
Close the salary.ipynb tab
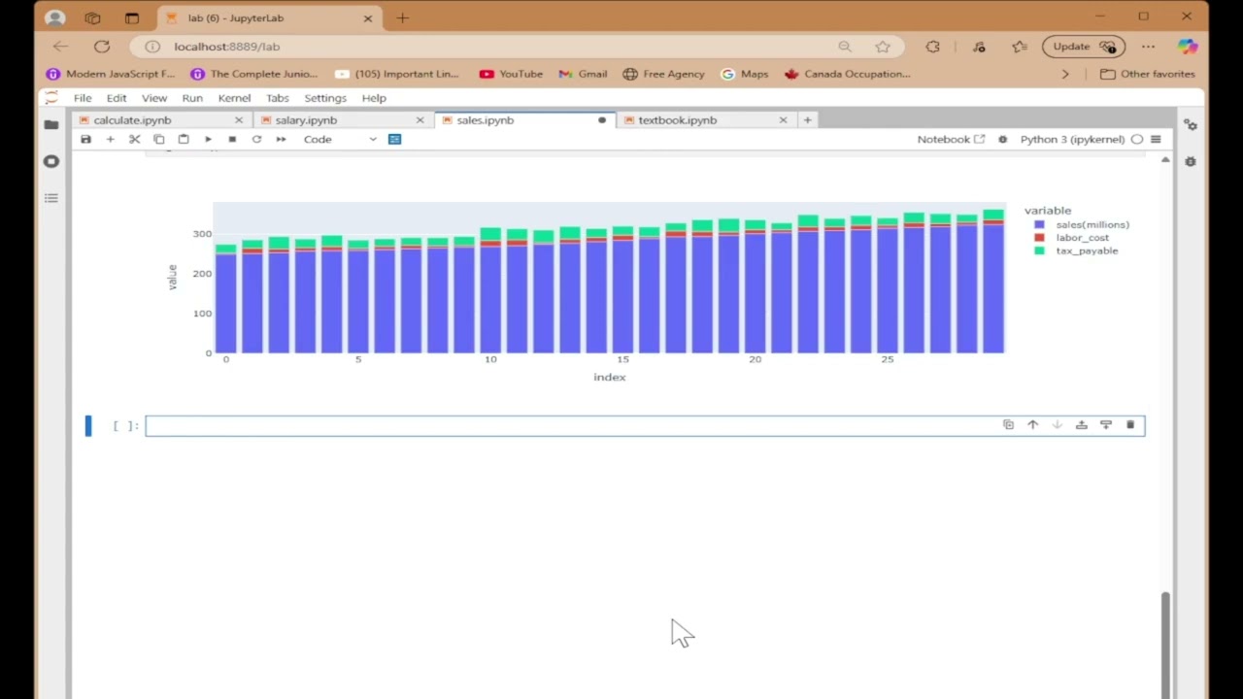(x=420, y=120)
